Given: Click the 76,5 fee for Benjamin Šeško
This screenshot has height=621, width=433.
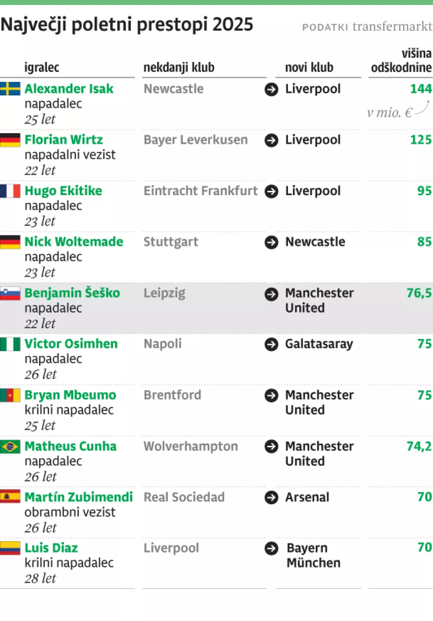Looking at the screenshot, I should click(419, 293).
